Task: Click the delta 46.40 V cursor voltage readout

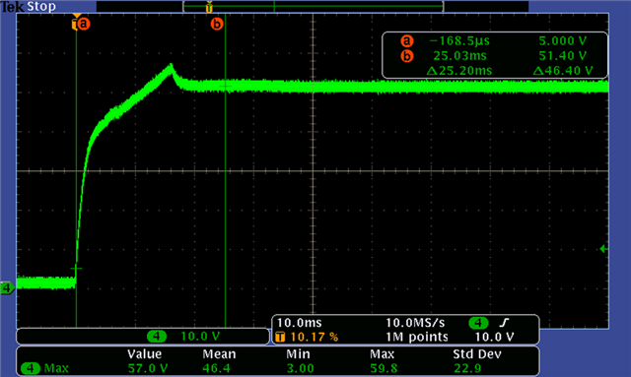Action: tap(563, 71)
